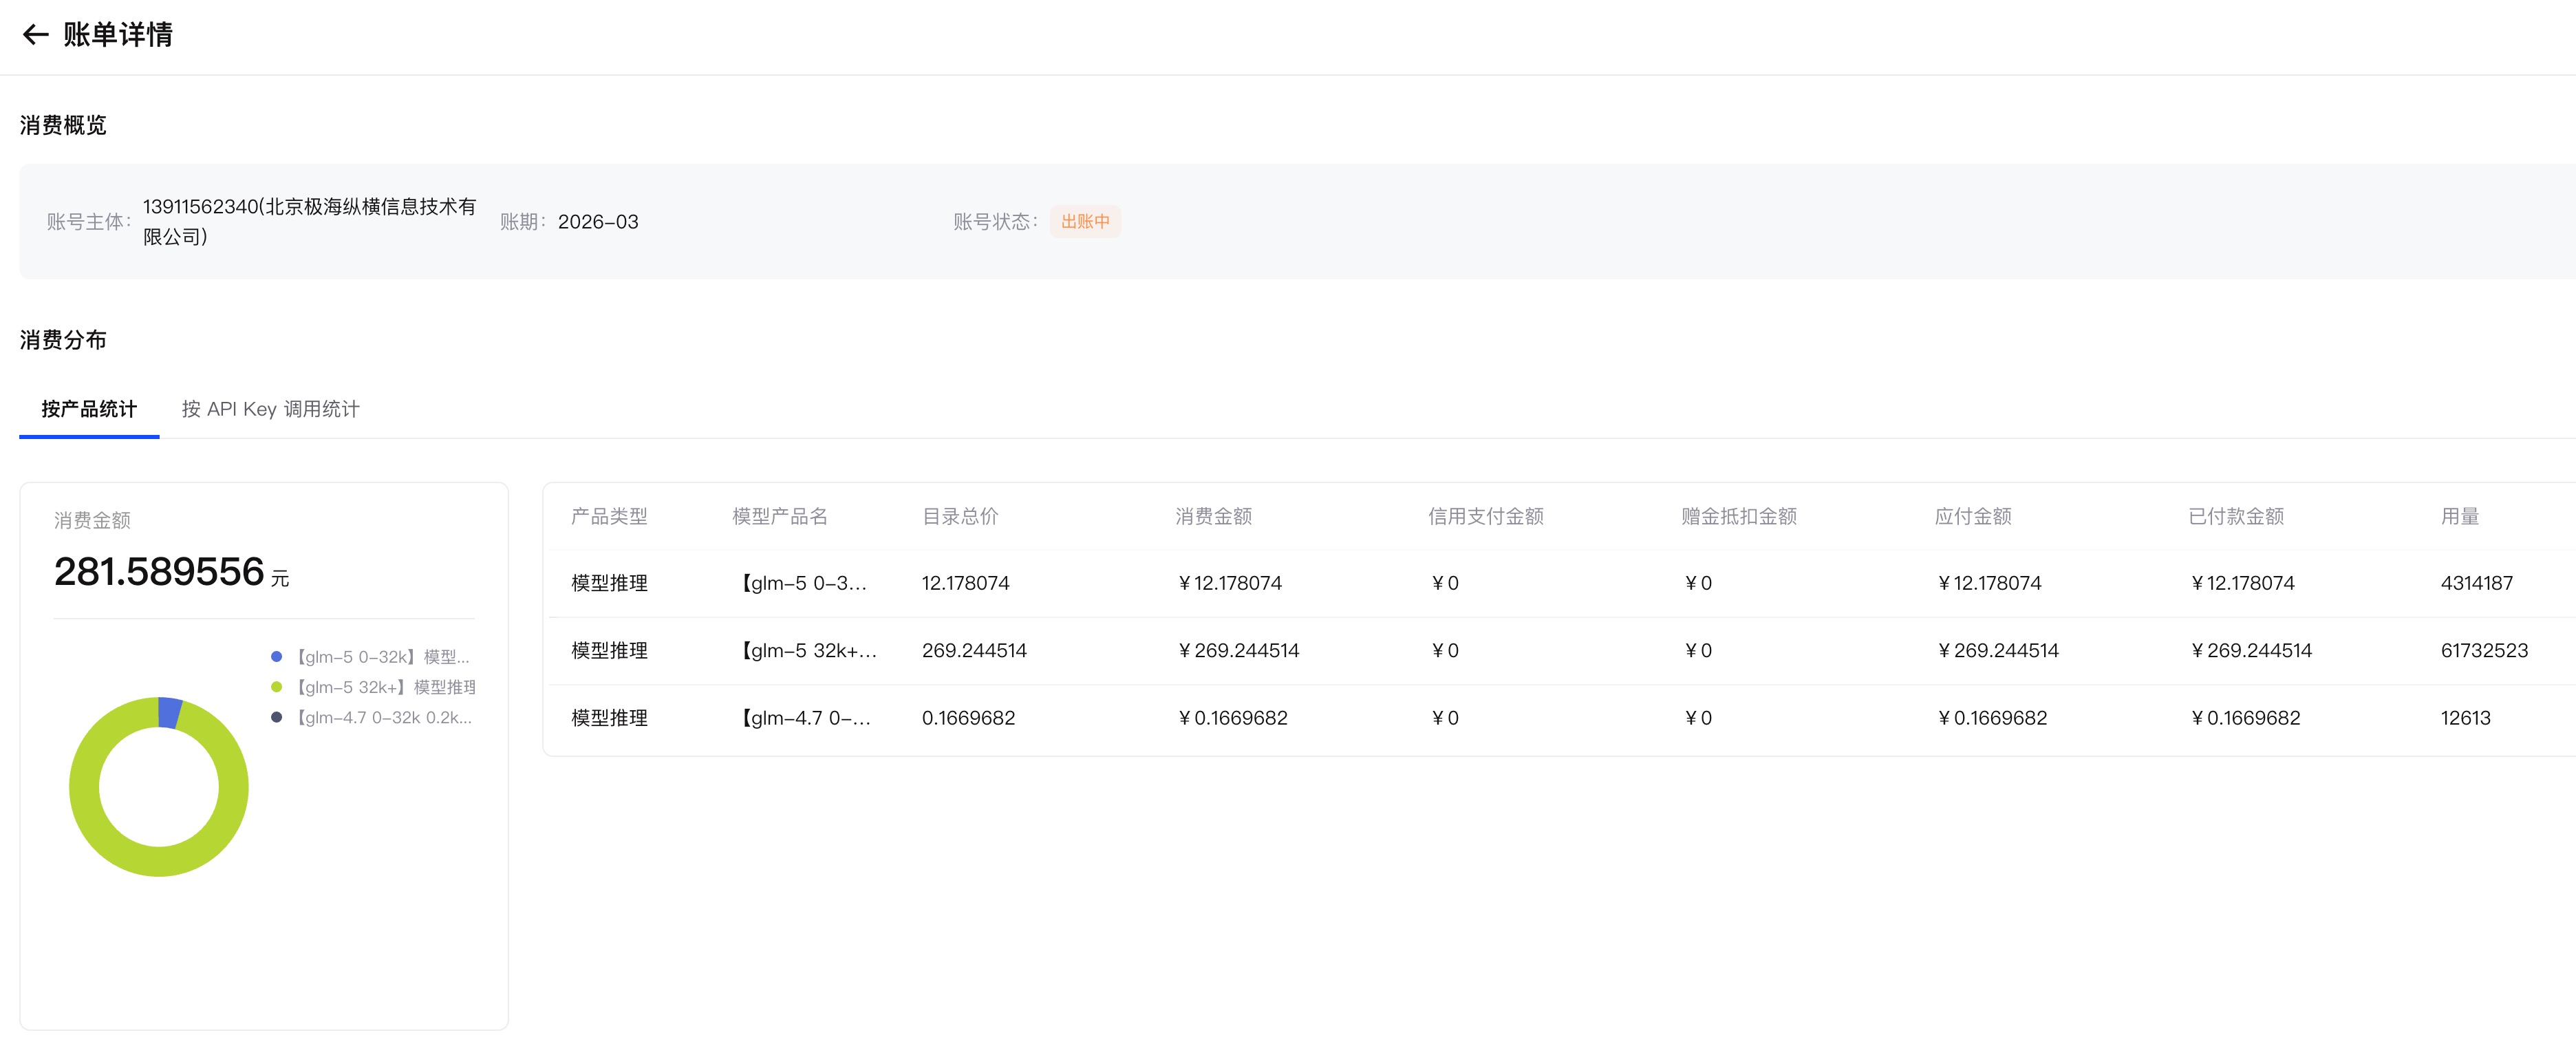Click usage value 61732523
Viewport: 2576px width, 1046px height.
pyautogui.click(x=2484, y=651)
